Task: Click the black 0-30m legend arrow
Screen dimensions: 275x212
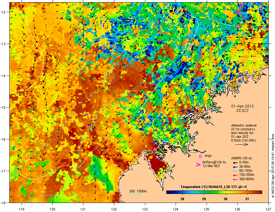Action: pyautogui.click(x=235, y=162)
